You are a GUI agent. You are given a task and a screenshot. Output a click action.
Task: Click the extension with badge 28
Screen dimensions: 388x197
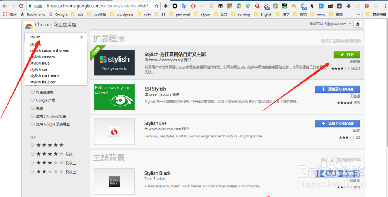pos(303,6)
